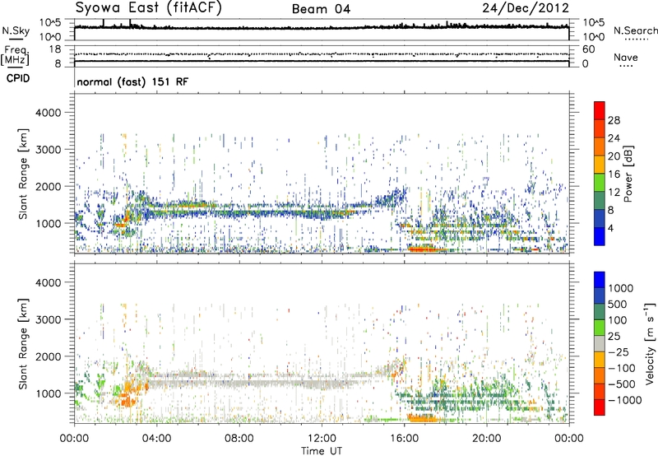Click the "16" power colorbar label
The width and height of the screenshot is (658, 456).
click(614, 174)
